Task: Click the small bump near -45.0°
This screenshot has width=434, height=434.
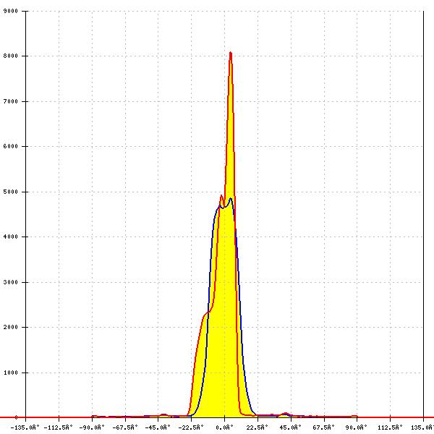Action: [163, 414]
